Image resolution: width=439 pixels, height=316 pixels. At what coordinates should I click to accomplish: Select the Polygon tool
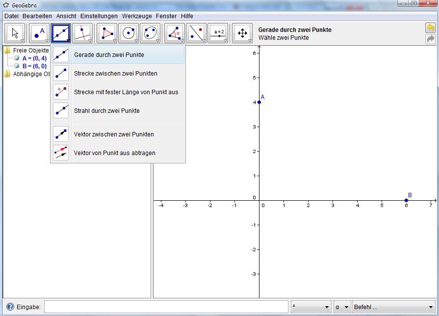[107, 33]
